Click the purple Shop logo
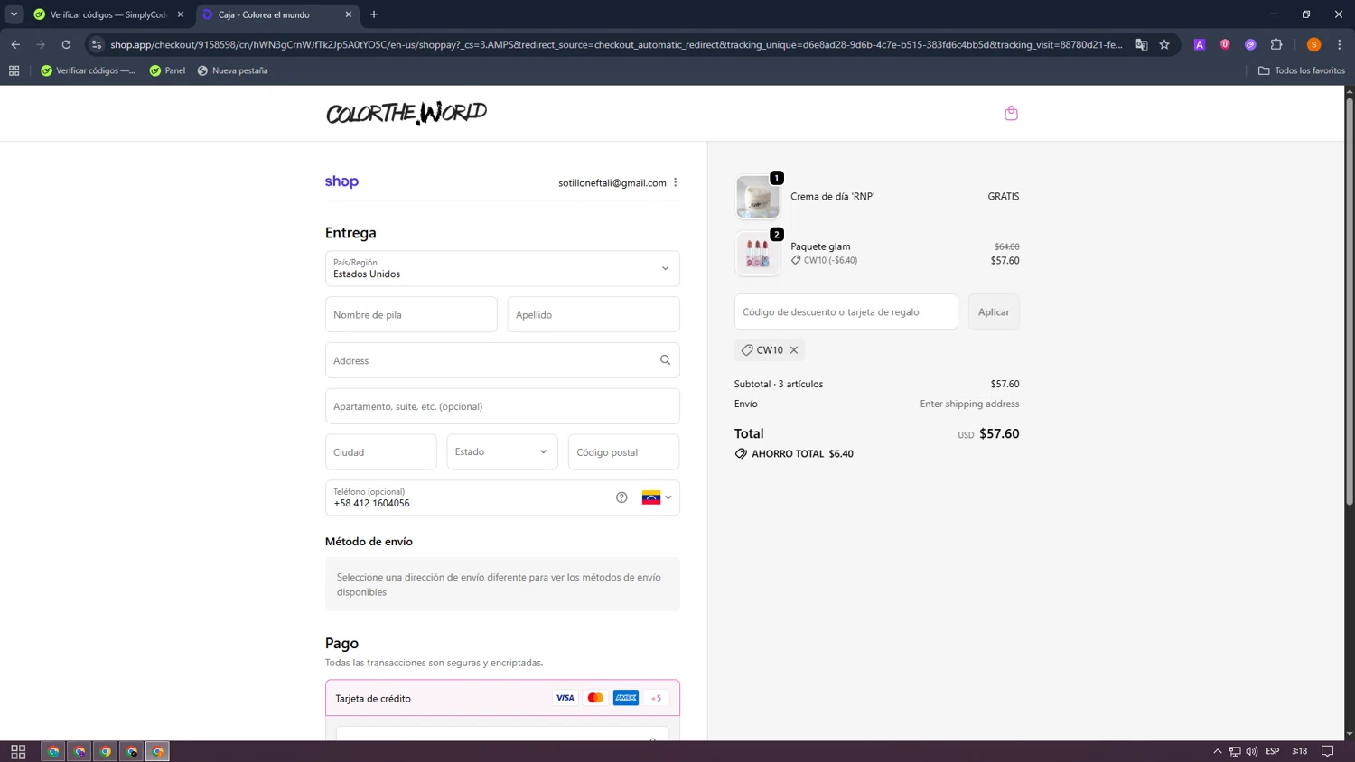1355x762 pixels. [x=341, y=181]
